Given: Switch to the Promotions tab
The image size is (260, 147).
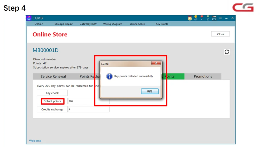Looking at the screenshot, I should 203,76.
